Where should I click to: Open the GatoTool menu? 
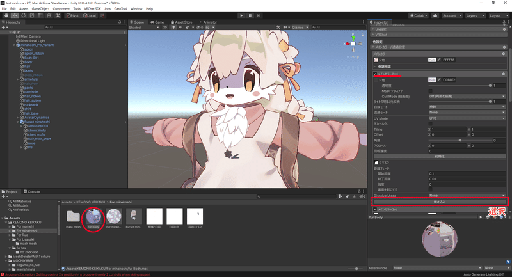pyautogui.click(x=120, y=9)
